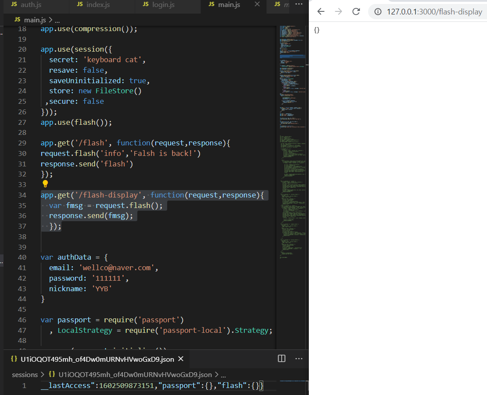Viewport: 487px width, 395px height.
Task: Switch to the index.js editor tab
Action: pyautogui.click(x=102, y=5)
